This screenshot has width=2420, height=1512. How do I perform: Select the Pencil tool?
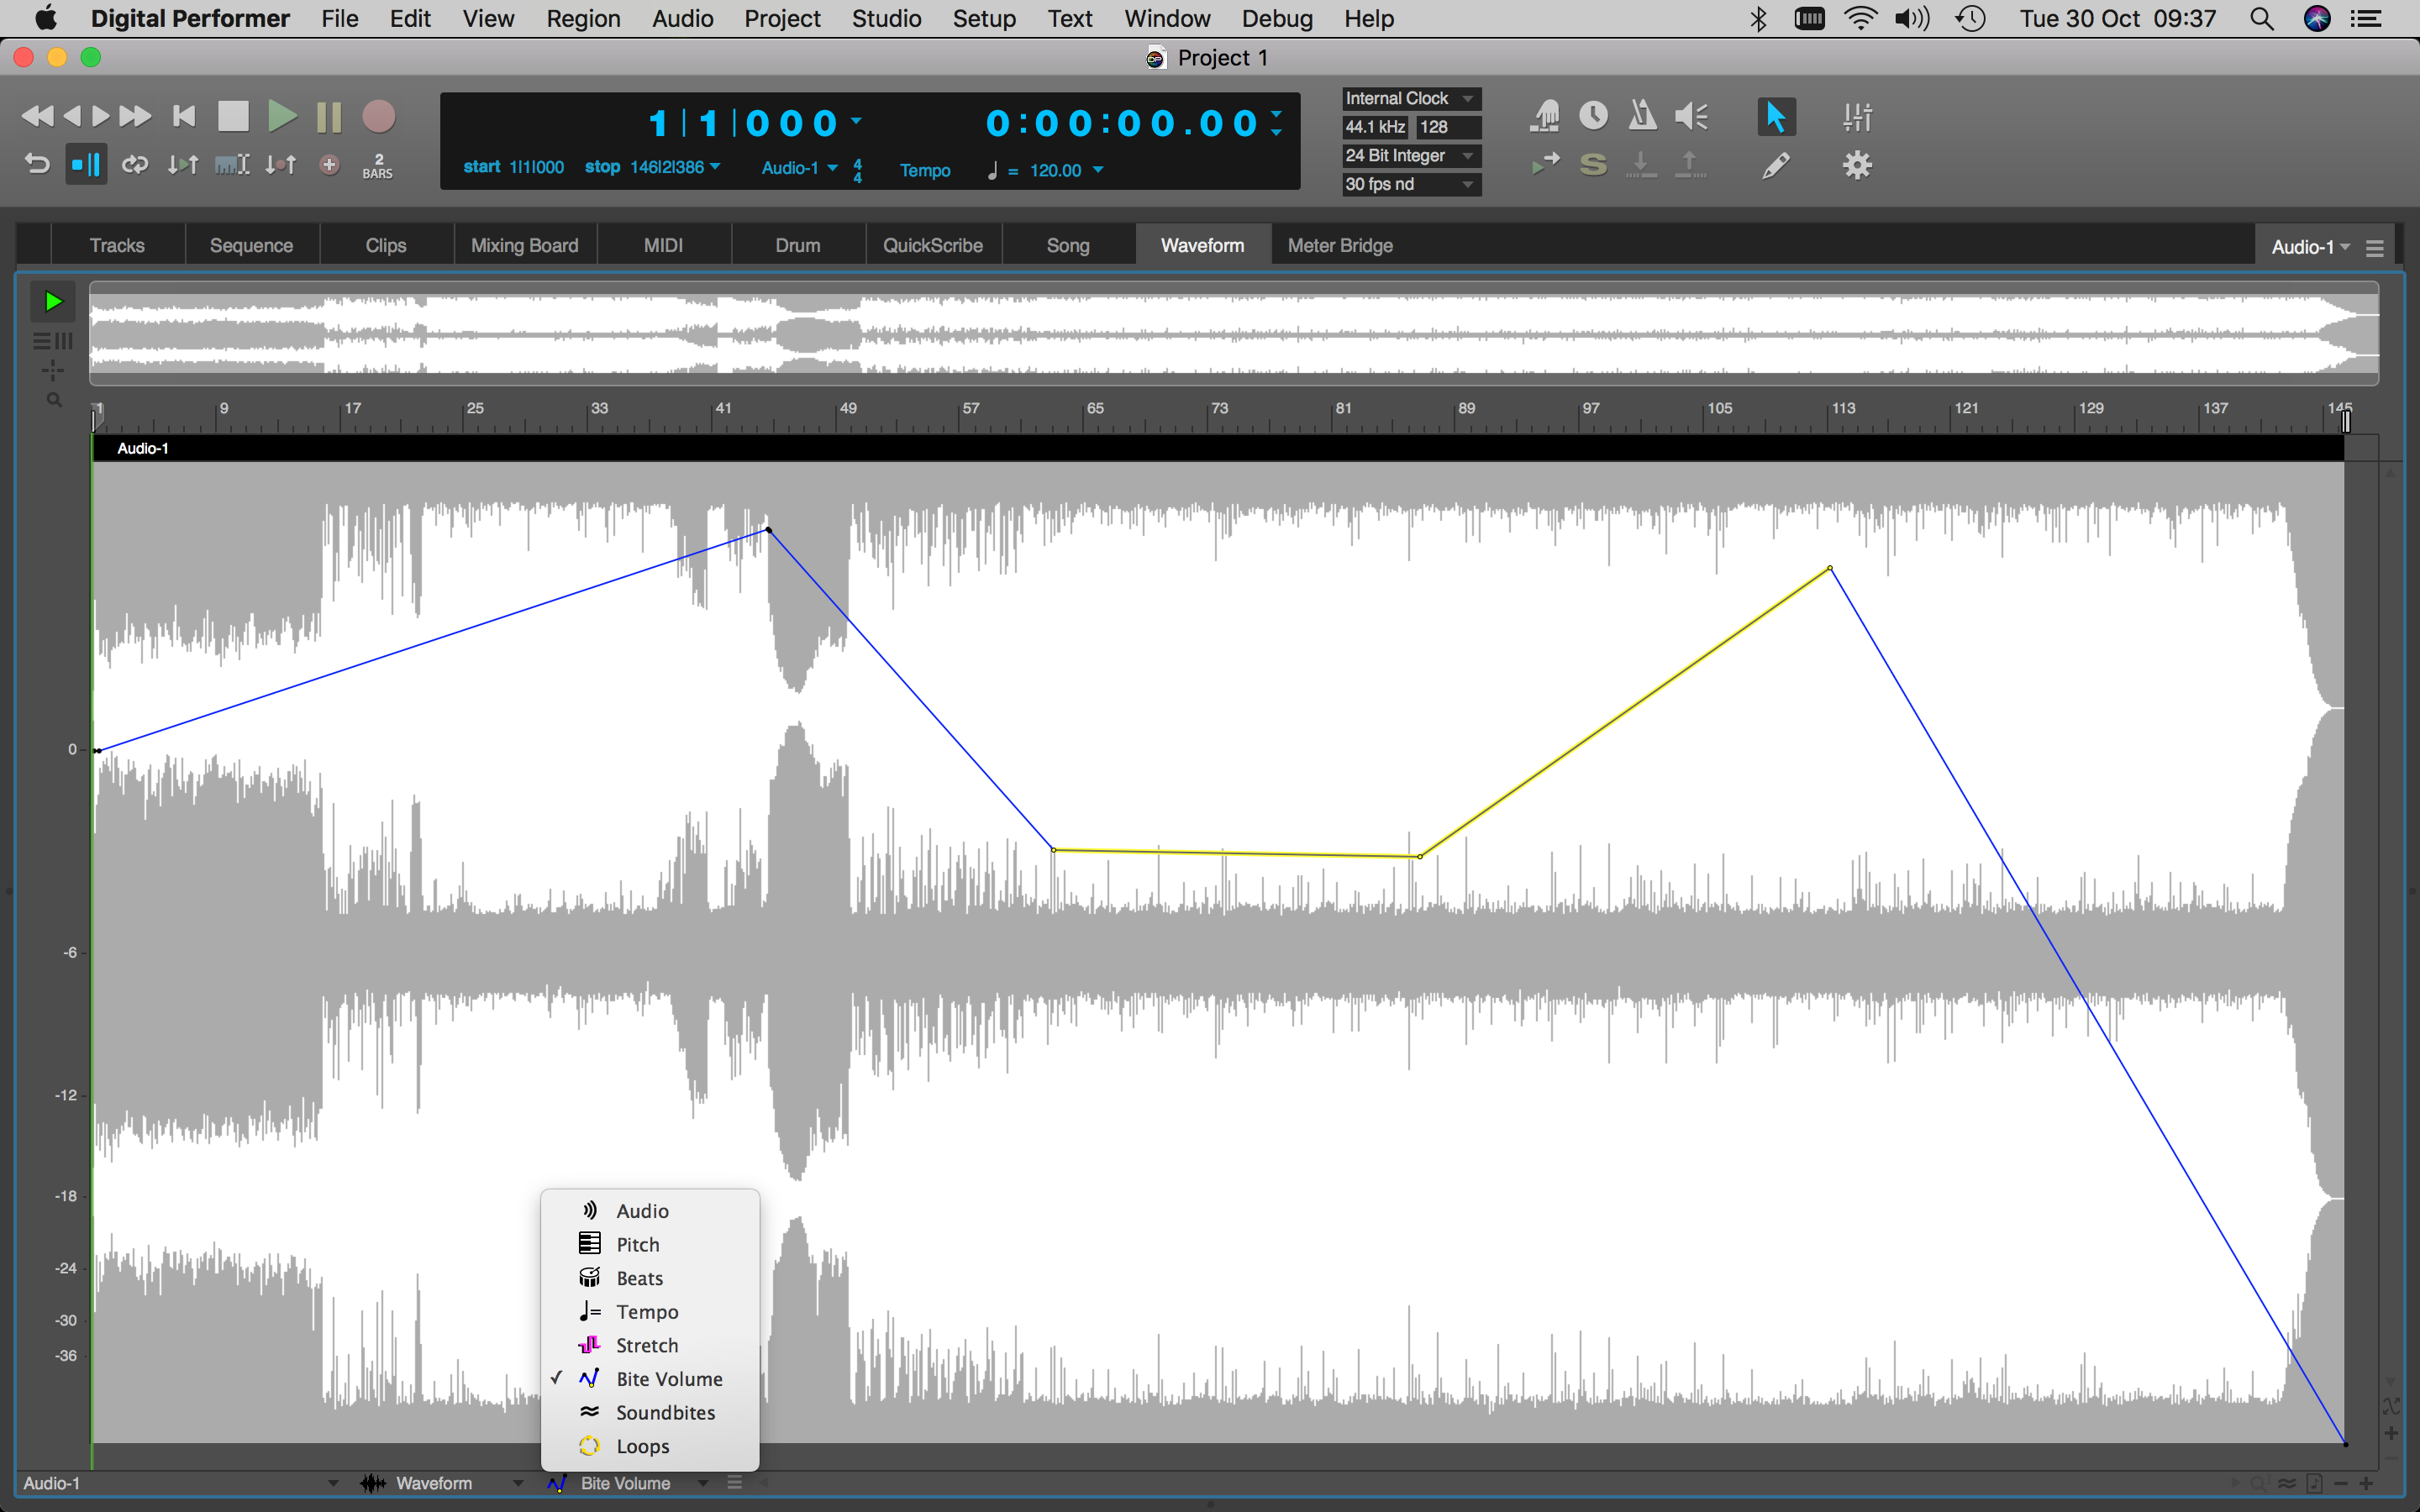click(x=1776, y=165)
